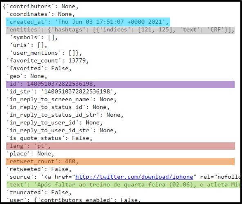Click the 'user' contributors_enabled line
This screenshot has height=204, width=242.
pyautogui.click(x=74, y=200)
